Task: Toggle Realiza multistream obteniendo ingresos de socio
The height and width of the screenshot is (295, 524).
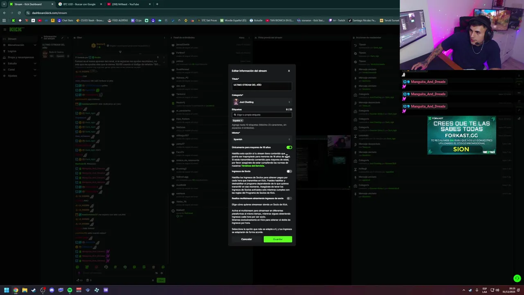Action: [289, 198]
